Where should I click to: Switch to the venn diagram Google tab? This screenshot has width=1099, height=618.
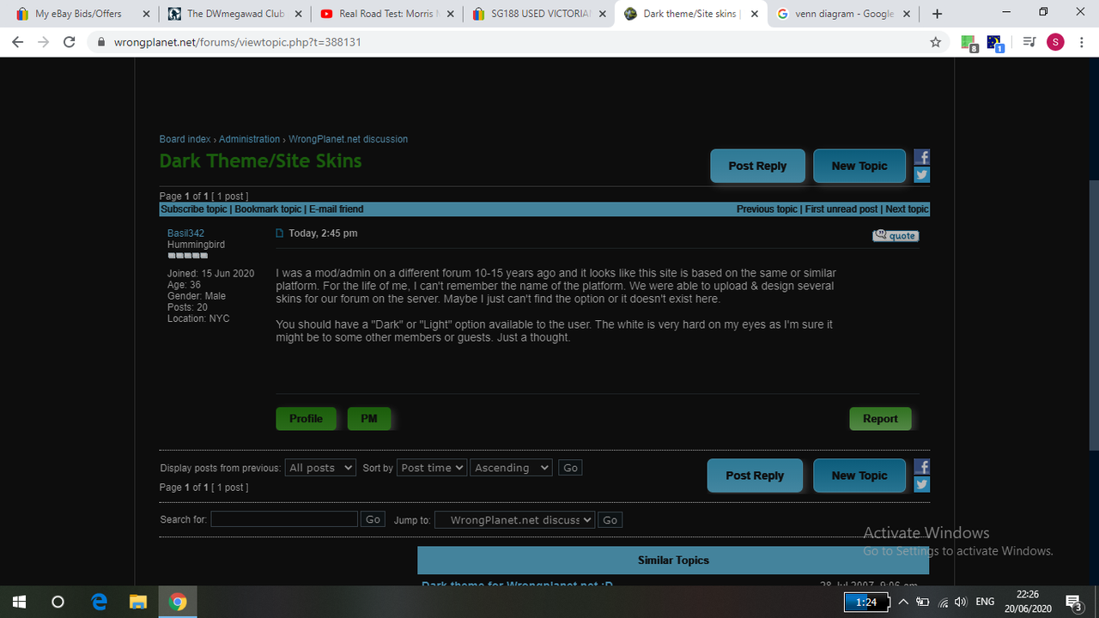[x=844, y=14]
